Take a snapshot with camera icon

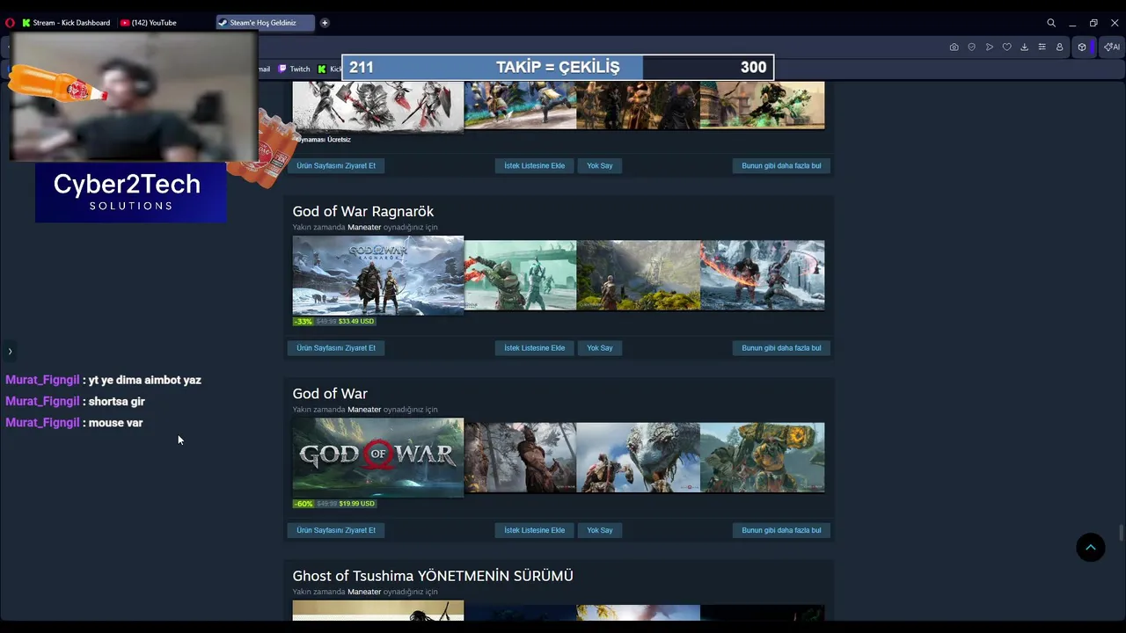954,47
